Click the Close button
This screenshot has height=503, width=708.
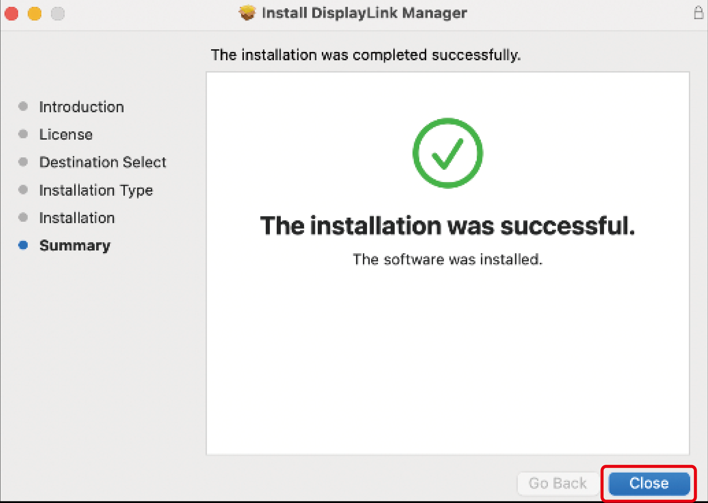(649, 483)
